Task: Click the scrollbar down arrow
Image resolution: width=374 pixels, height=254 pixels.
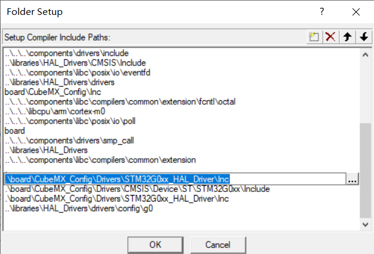Action: [x=366, y=225]
